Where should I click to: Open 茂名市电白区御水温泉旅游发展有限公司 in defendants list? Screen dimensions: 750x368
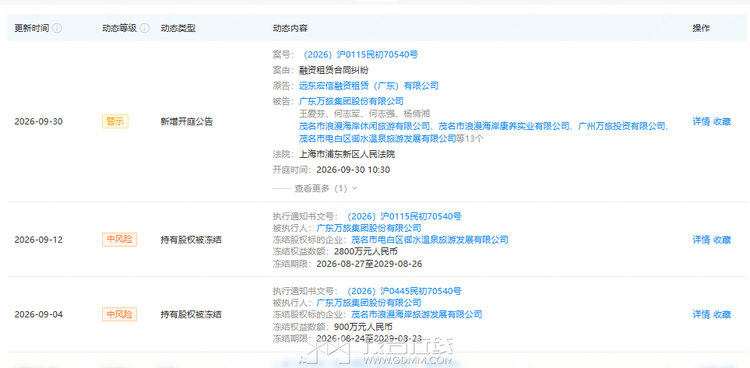coord(378,138)
